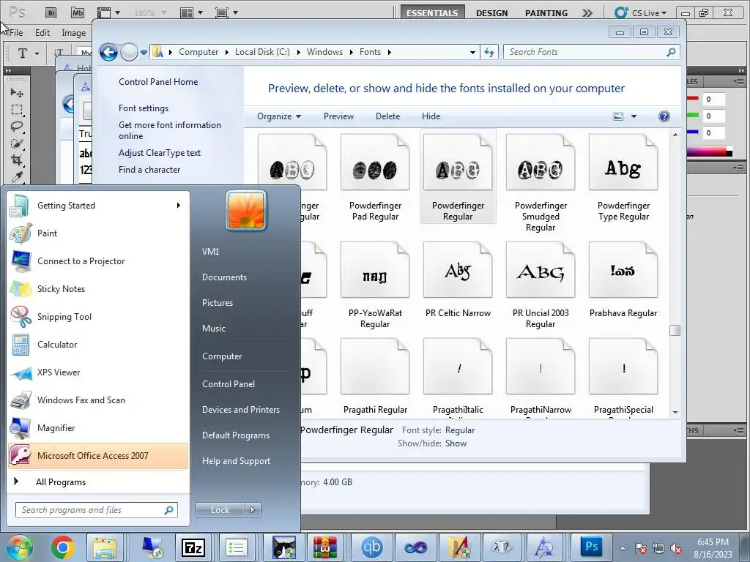Click Preview in the Fonts toolbar
750x562 pixels.
point(338,116)
